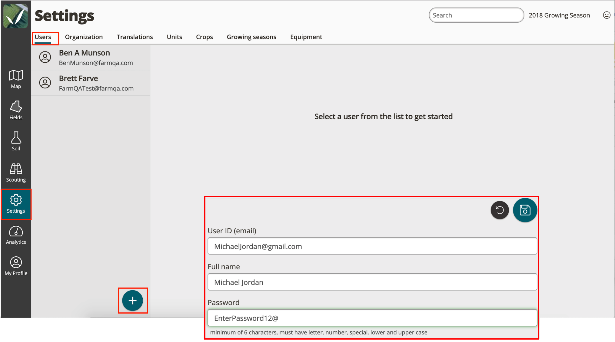Select user Ben A Munson

[x=91, y=58]
